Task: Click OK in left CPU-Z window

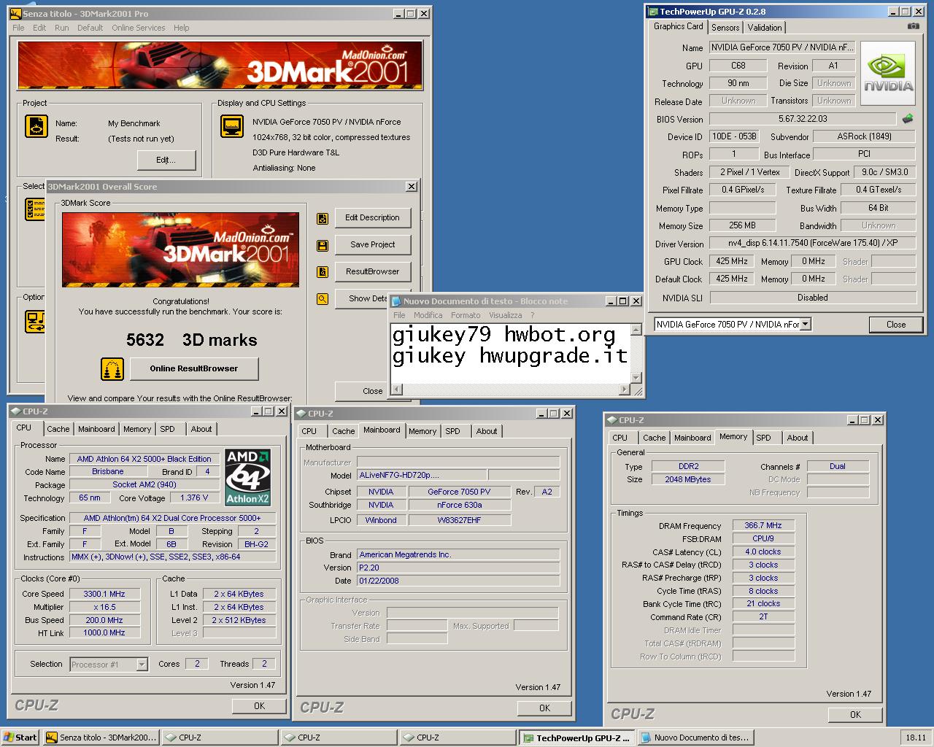Action: click(259, 706)
